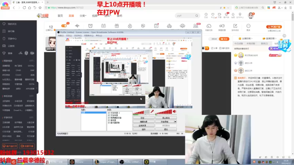This screenshot has height=165, width=294.
Task: Click the UFO icon in streamer toolbar
Action: pyautogui.click(x=182, y=26)
